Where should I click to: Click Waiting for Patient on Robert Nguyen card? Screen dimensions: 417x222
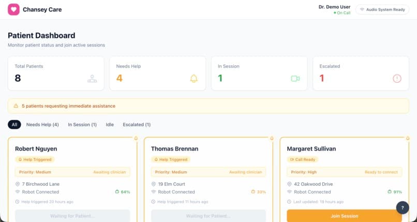tap(72, 216)
